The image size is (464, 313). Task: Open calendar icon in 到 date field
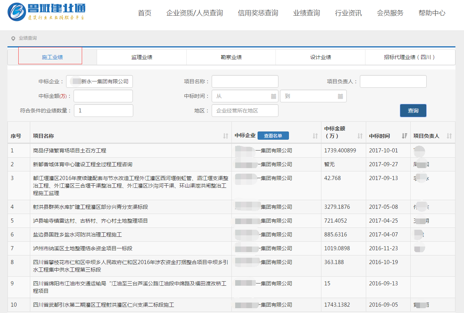pos(340,96)
